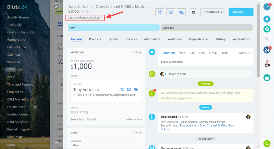Image resolution: width=274 pixels, height=149 pixels.
Task: Click the Add field link
Action: 92,120
